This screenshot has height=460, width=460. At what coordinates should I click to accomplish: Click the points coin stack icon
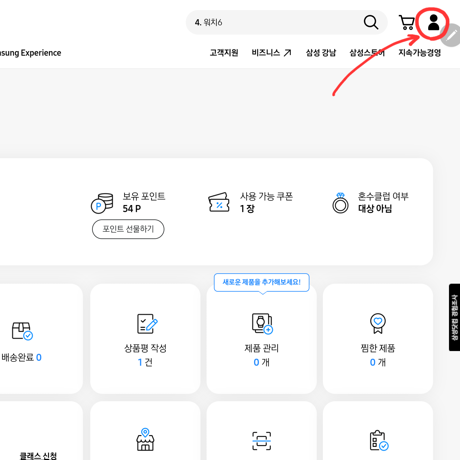102,203
